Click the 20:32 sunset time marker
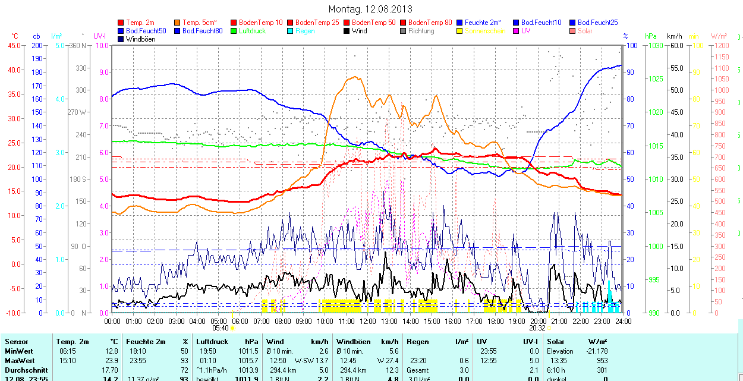This screenshot has height=381, width=743. [x=537, y=328]
